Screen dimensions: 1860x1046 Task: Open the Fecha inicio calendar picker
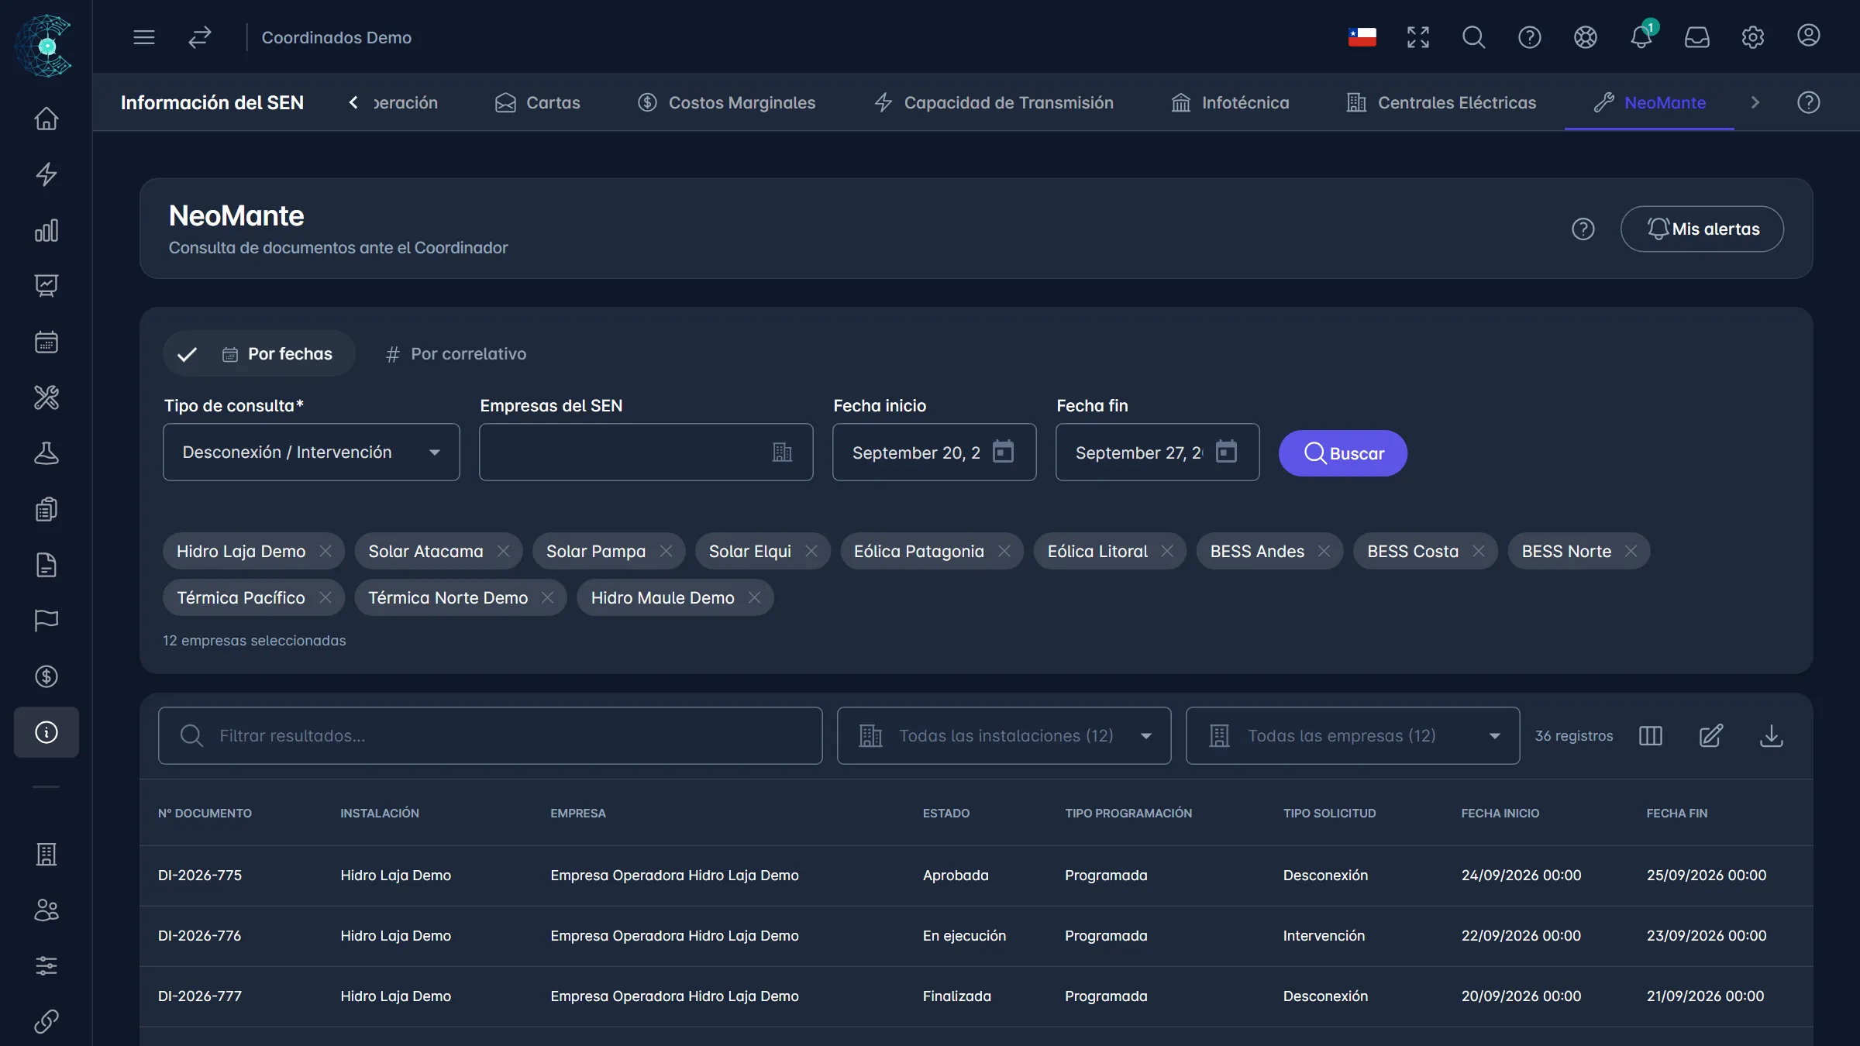coord(1004,452)
